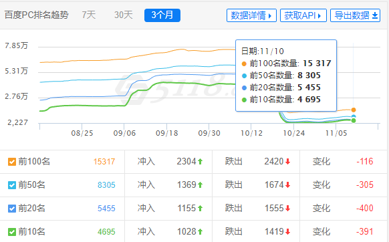This screenshot has width=389, height=242.
Task: Uncheck the 前100名 checkbox
Action: pyautogui.click(x=12, y=162)
